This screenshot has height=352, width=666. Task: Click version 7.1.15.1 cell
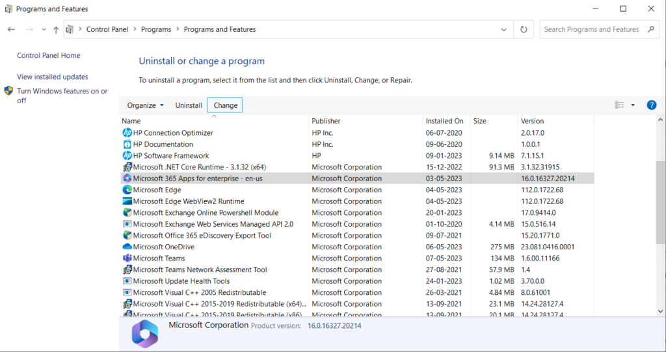point(532,156)
